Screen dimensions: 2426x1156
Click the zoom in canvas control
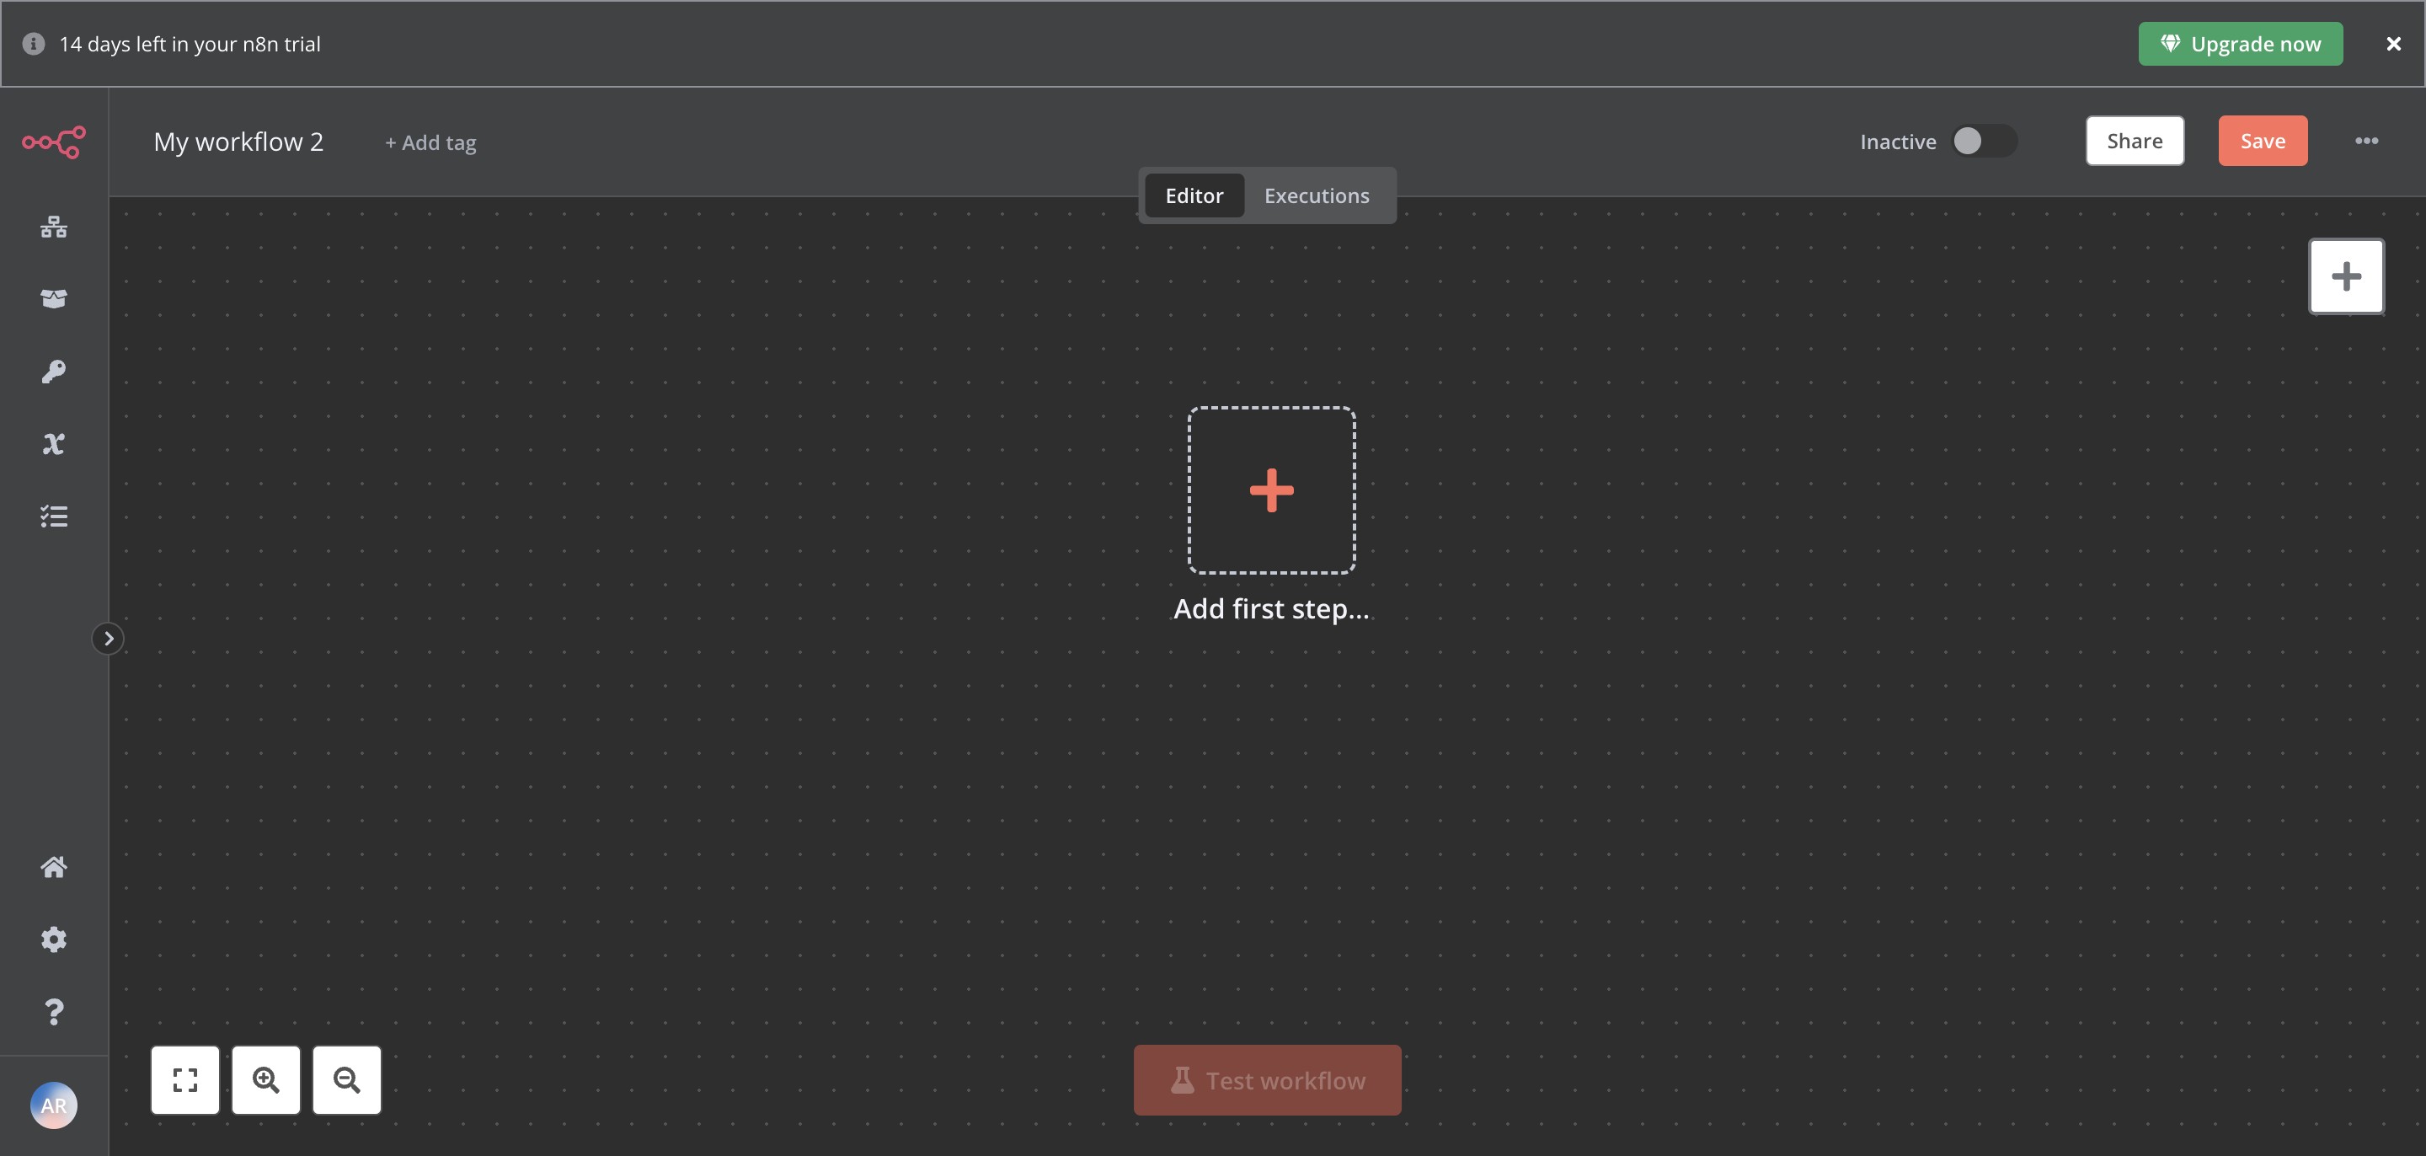pyautogui.click(x=265, y=1079)
